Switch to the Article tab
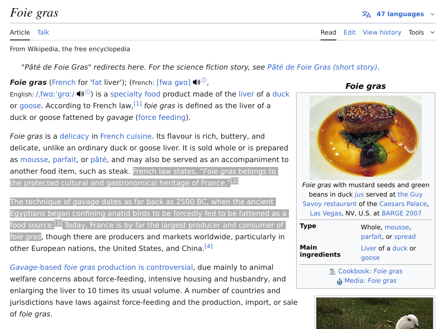The height and width of the screenshot is (329, 446). (20, 32)
